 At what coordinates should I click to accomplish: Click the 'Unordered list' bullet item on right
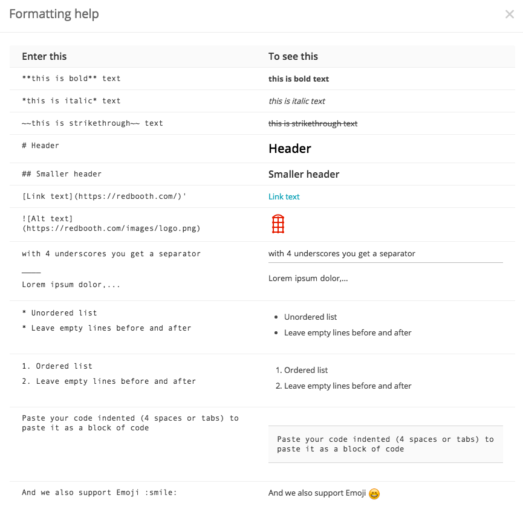point(310,317)
